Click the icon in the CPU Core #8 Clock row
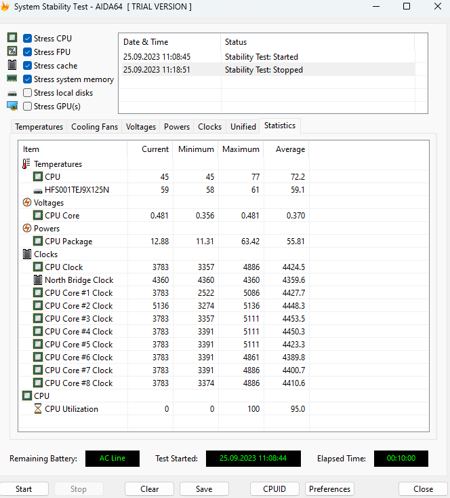 click(38, 383)
